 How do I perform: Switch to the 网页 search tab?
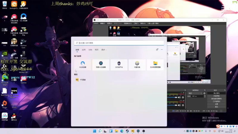point(96,50)
